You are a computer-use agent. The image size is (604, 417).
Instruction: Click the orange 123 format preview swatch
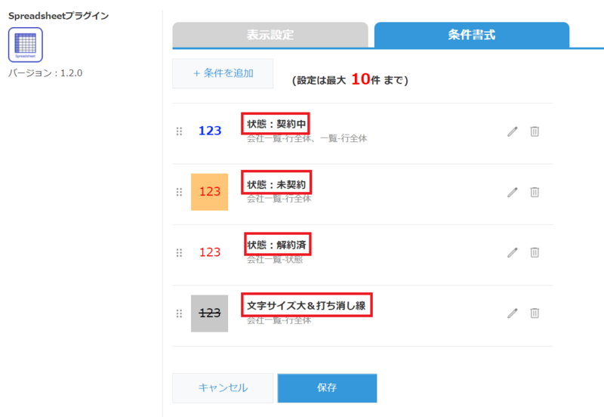(x=209, y=192)
